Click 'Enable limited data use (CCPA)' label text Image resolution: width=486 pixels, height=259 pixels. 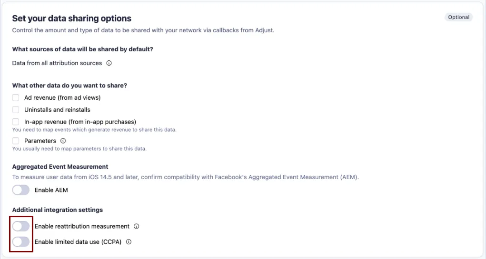(x=78, y=242)
